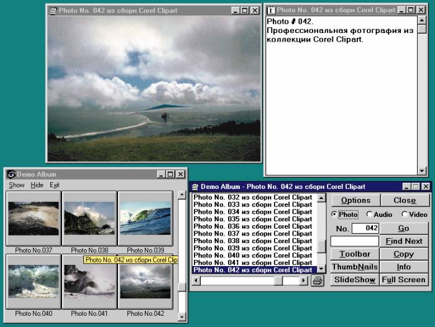Open thumbnail Photo No.037

pos(34,218)
